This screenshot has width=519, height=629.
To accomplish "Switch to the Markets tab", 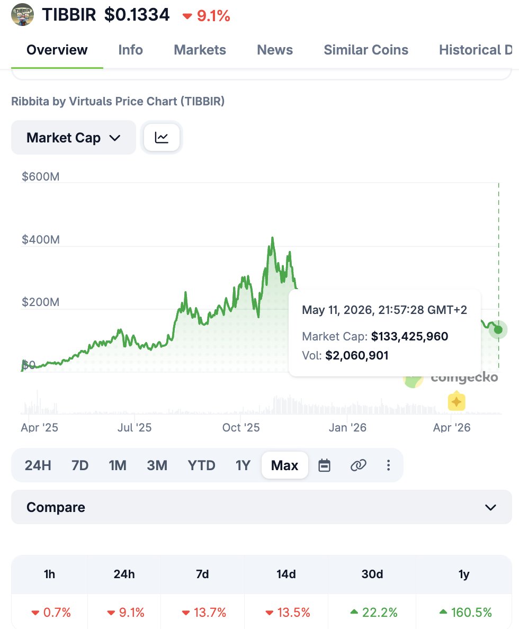I will pyautogui.click(x=200, y=50).
